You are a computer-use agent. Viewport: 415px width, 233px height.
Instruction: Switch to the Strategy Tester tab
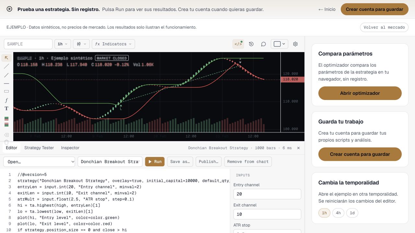pos(39,148)
